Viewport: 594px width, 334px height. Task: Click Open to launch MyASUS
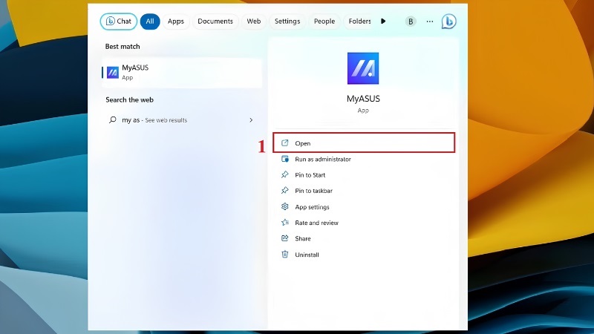pos(364,143)
